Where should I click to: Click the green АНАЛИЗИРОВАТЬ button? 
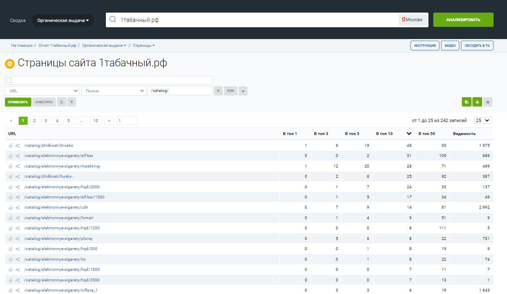click(463, 20)
